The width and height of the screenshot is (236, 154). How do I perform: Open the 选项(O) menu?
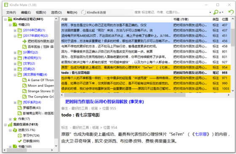click(56, 13)
